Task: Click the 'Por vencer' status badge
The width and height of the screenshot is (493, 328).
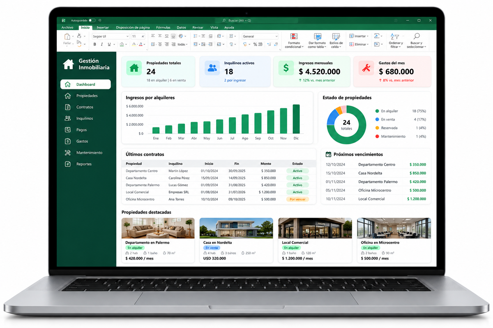Action: click(x=297, y=199)
